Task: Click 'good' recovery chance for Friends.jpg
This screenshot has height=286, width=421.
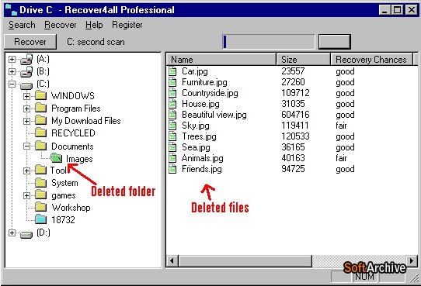Action: [345, 169]
